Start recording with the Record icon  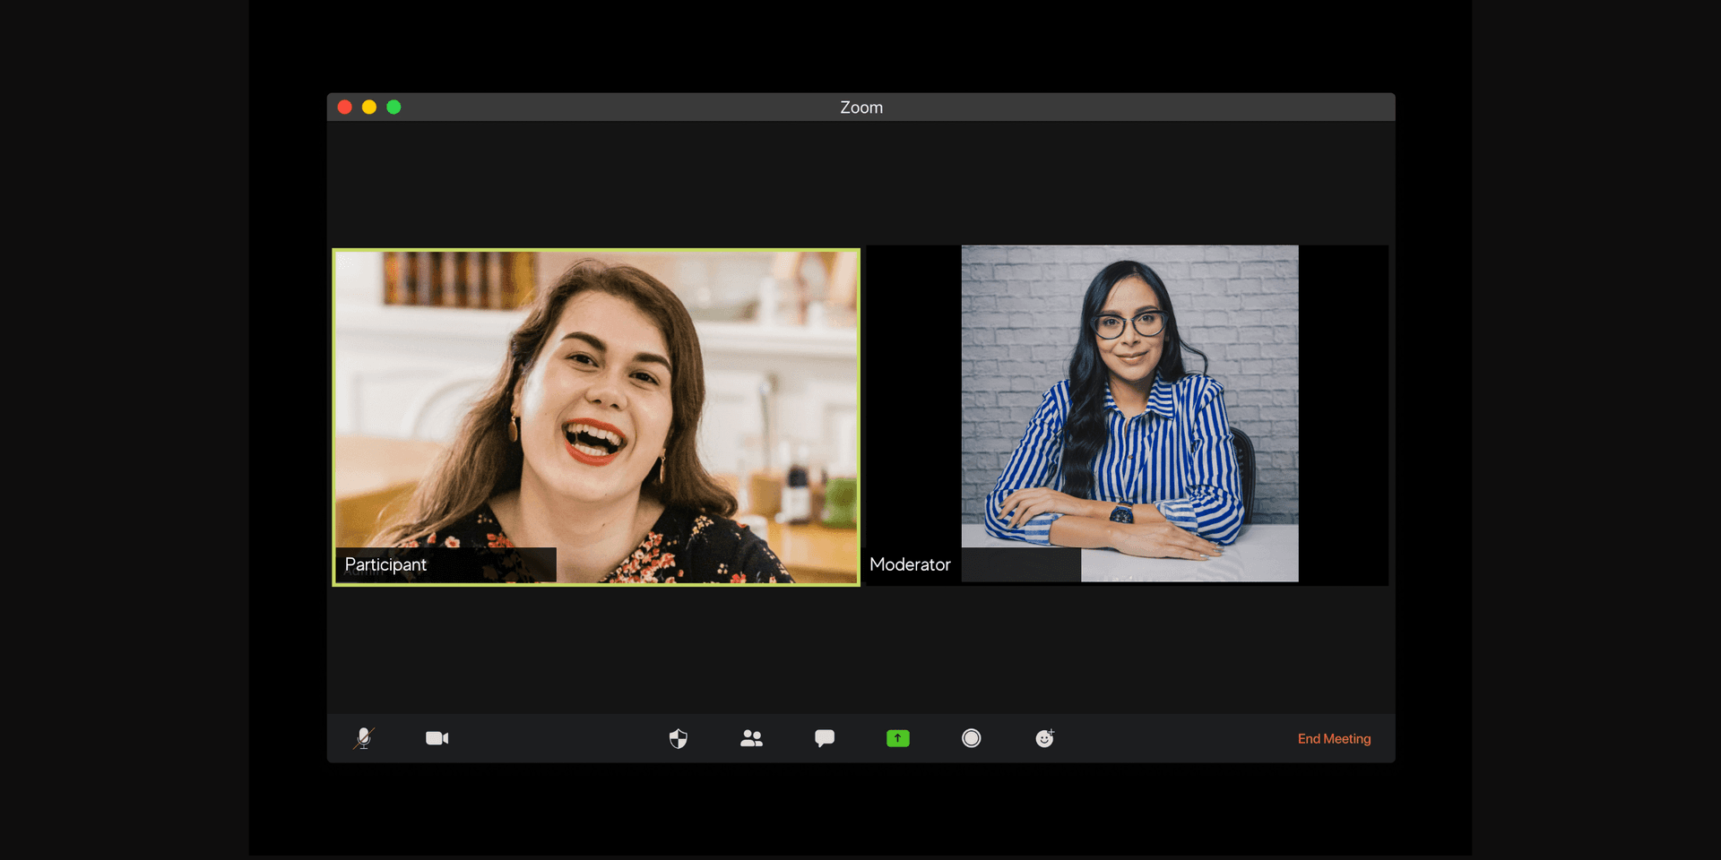click(x=971, y=738)
